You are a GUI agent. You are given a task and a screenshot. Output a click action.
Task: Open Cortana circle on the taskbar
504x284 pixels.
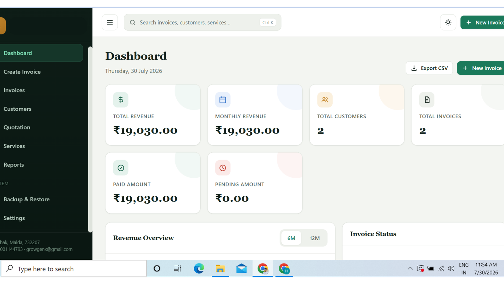(x=157, y=269)
